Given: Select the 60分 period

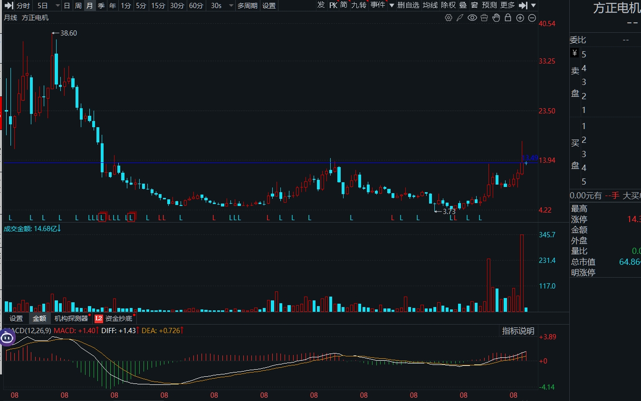Looking at the screenshot, I should (x=196, y=6).
